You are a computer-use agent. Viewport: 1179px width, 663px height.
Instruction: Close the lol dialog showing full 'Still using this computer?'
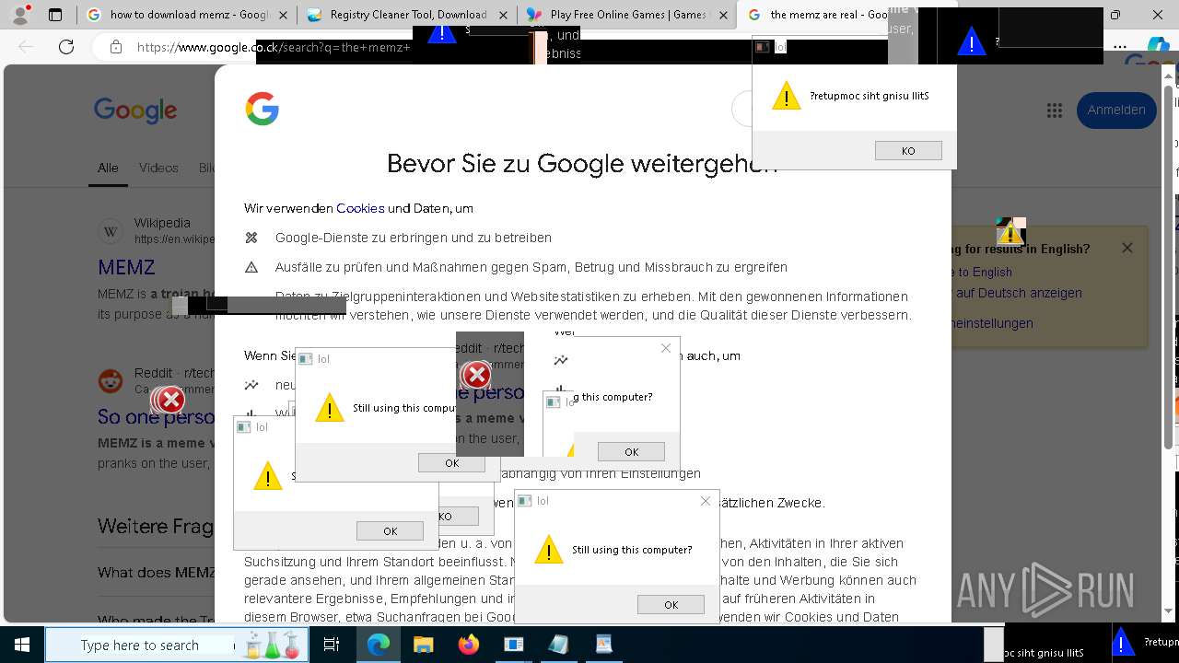(706, 501)
